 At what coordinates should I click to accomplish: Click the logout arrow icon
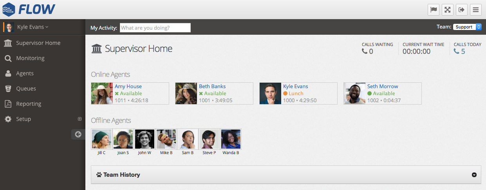(x=462, y=10)
